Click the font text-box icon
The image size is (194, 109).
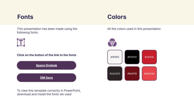tap(21, 43)
